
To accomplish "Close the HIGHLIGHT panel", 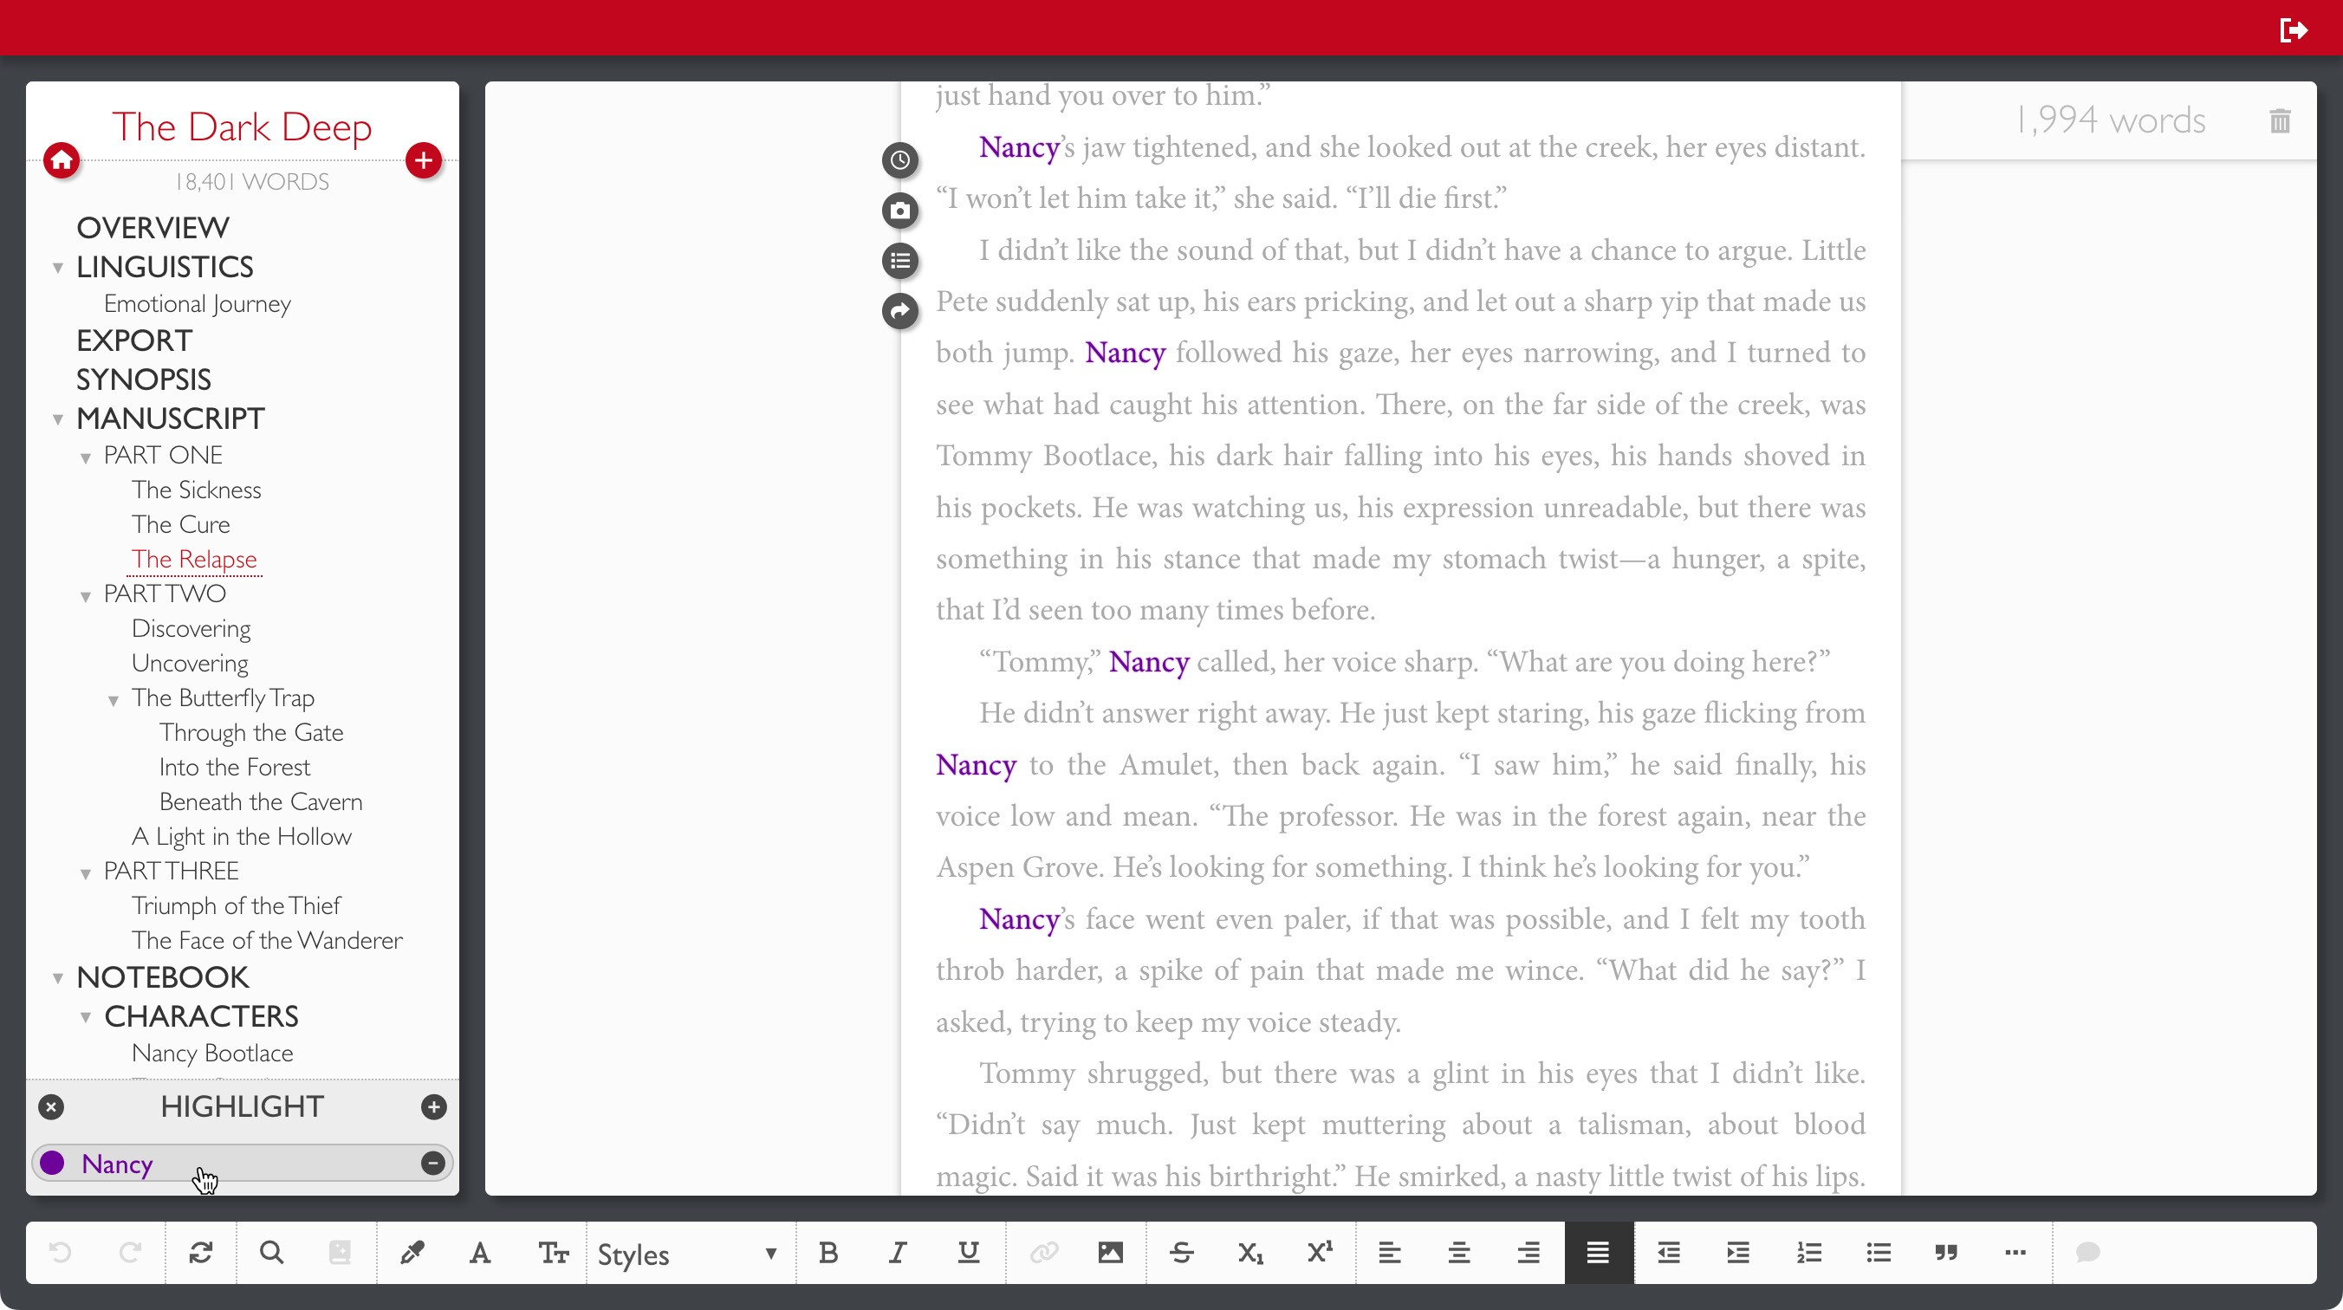I will [52, 1107].
